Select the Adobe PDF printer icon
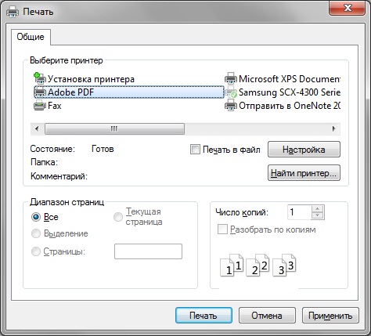Viewport: 371px width, 336px height. click(40, 92)
